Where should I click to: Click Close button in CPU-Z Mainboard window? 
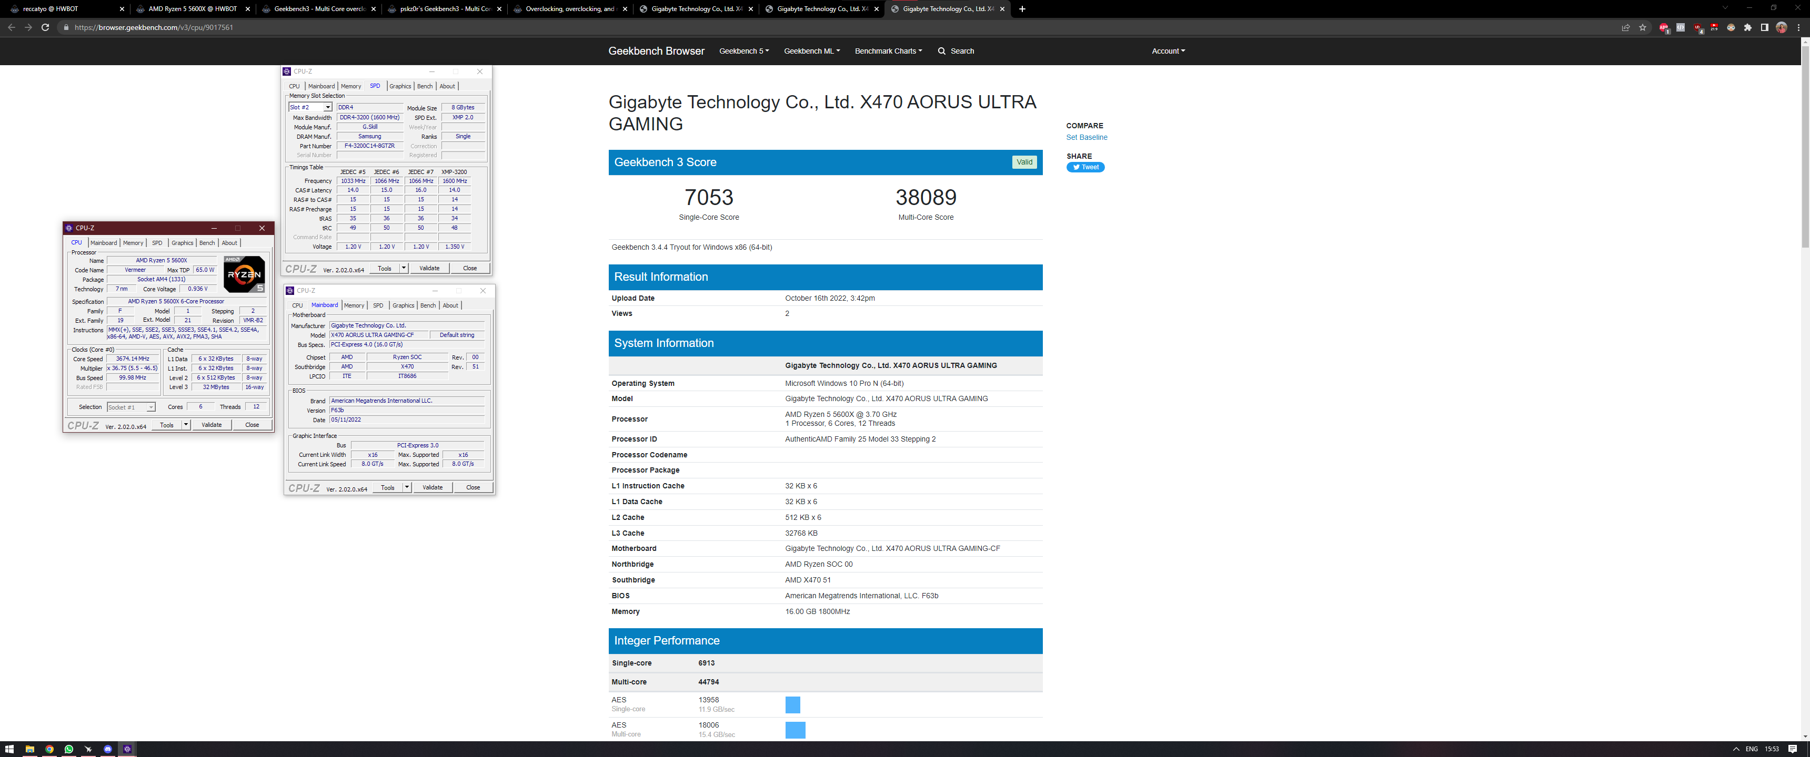pyautogui.click(x=473, y=487)
